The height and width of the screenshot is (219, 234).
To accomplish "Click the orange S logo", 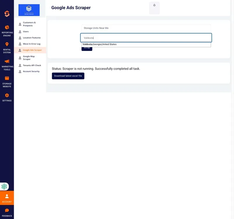I will pyautogui.click(x=7, y=14).
